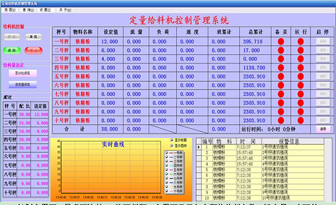This screenshot has height=205, width=336.
Task: Click 三号秤 red 运行 status light
Action: point(300,59)
